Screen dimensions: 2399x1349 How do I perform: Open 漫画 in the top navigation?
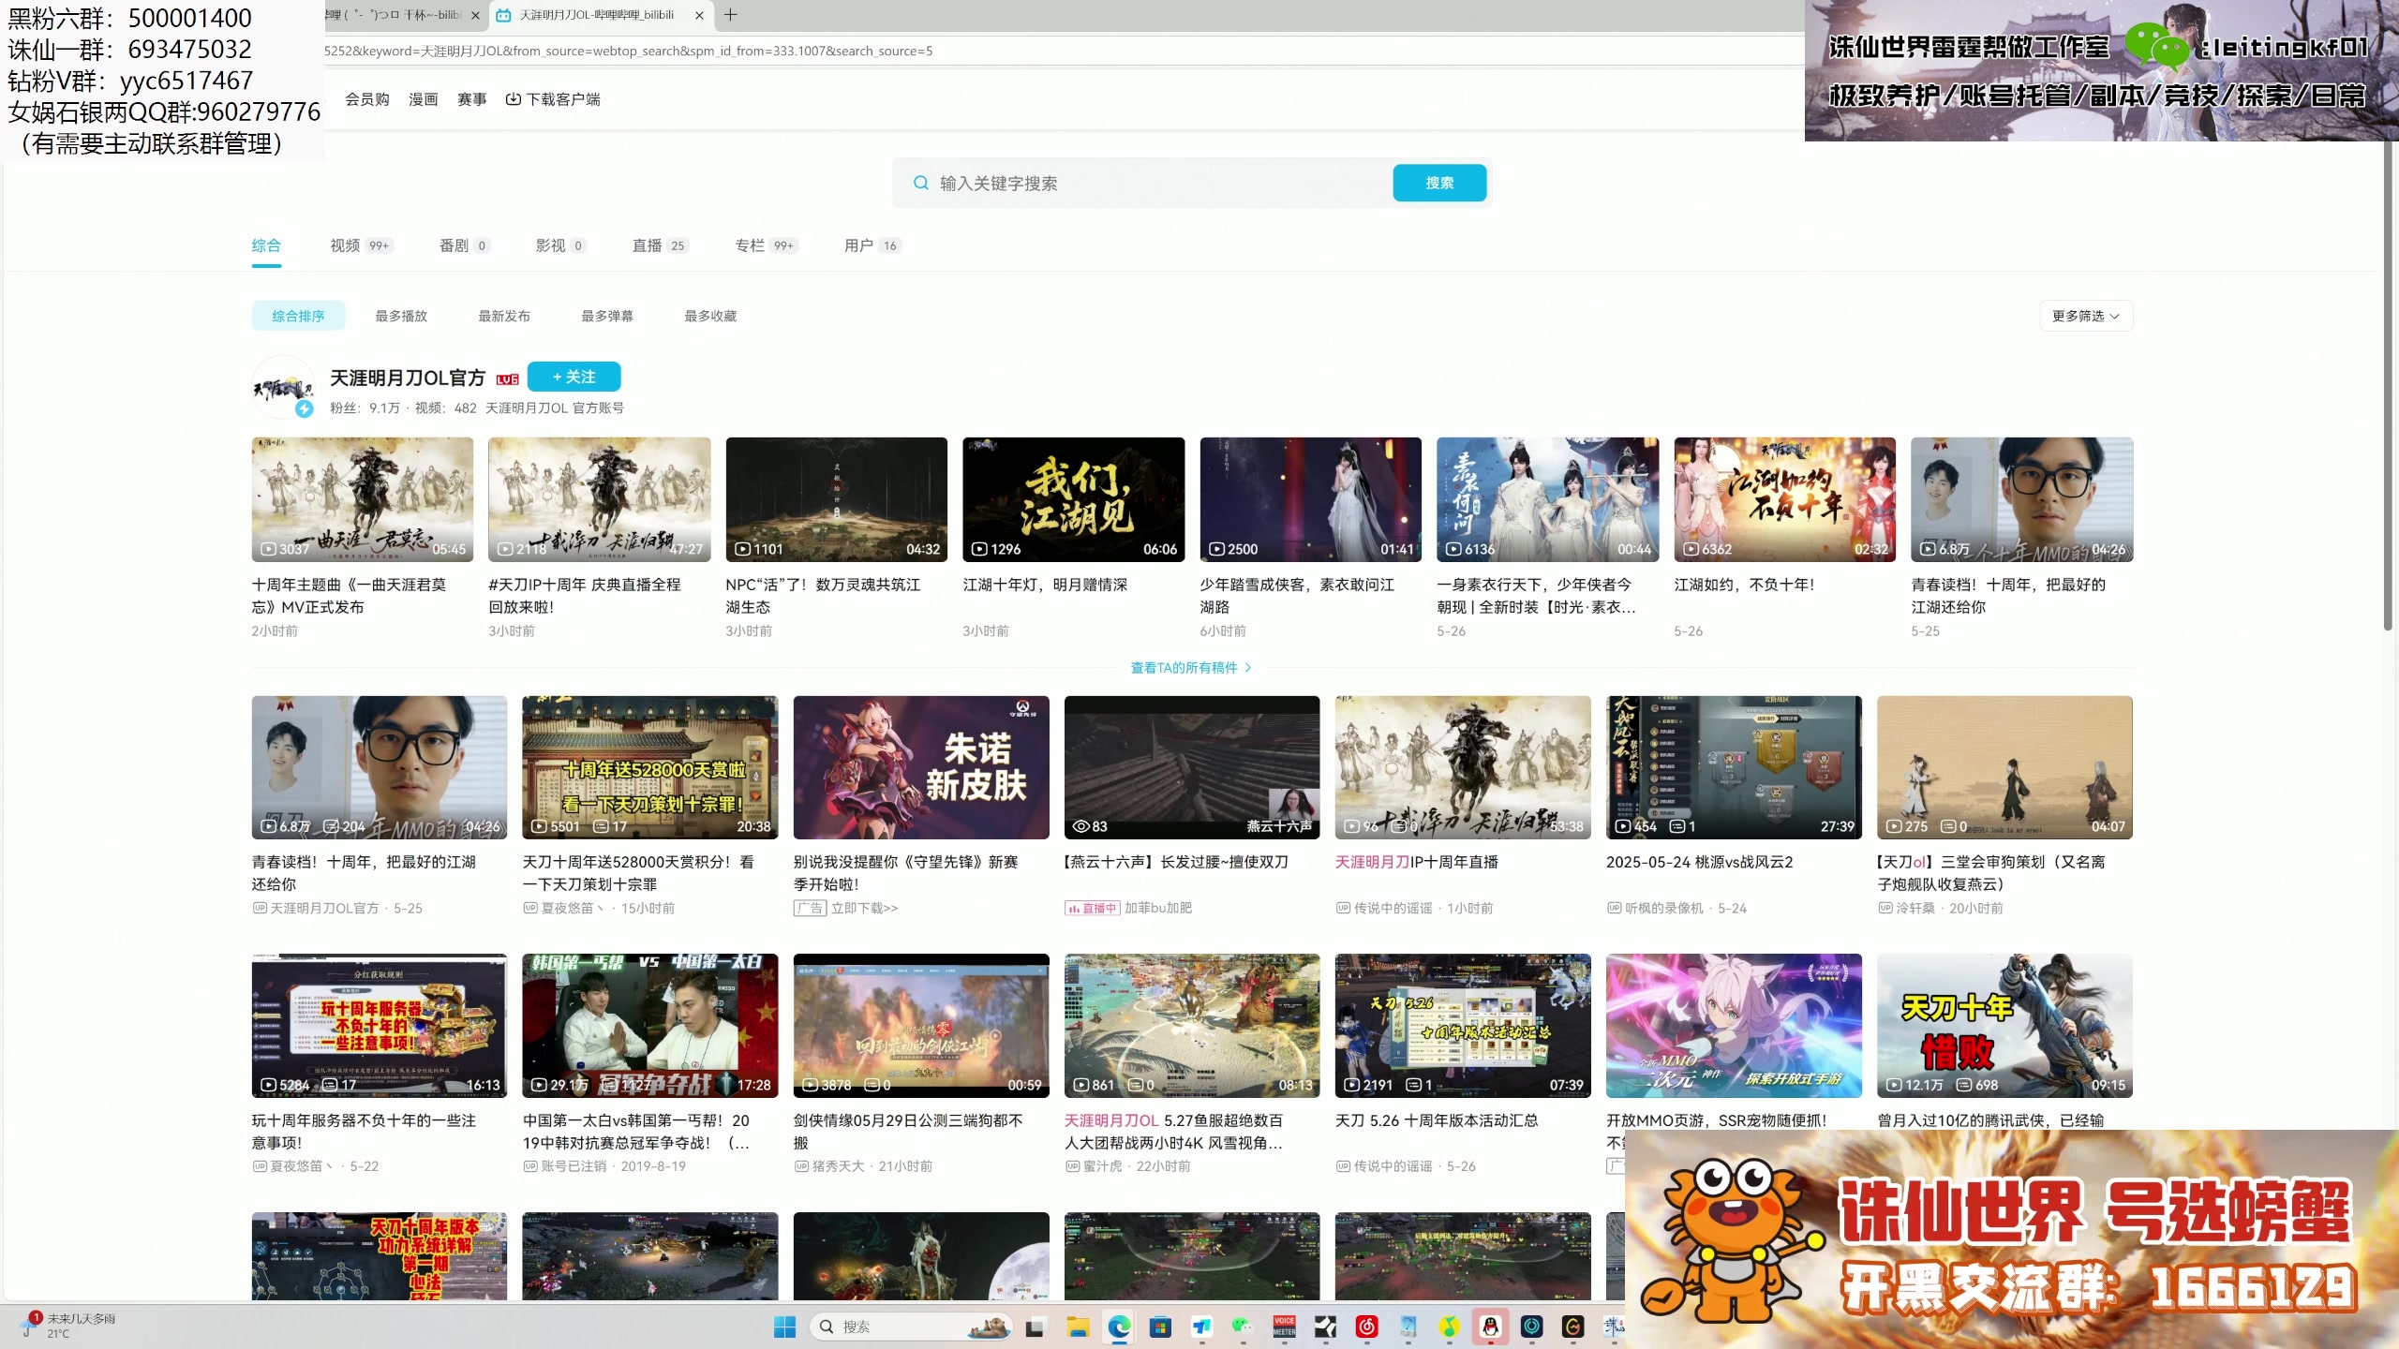[x=424, y=98]
